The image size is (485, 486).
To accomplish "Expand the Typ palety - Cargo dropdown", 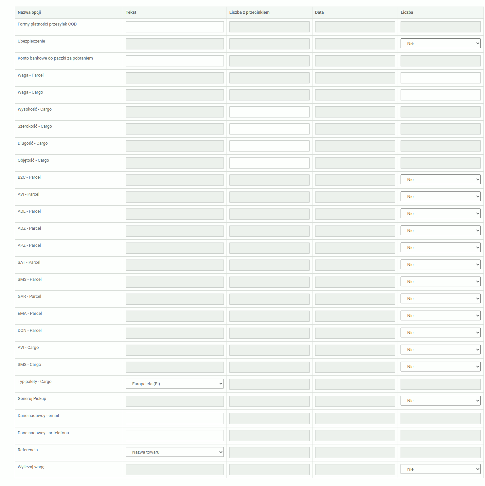I will 174,384.
